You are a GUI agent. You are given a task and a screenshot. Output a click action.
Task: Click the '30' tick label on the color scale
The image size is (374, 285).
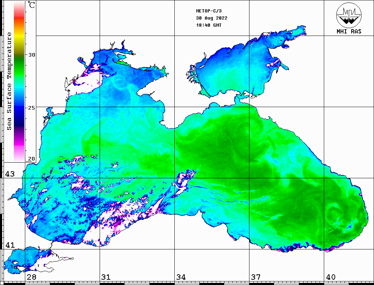[x=32, y=55]
